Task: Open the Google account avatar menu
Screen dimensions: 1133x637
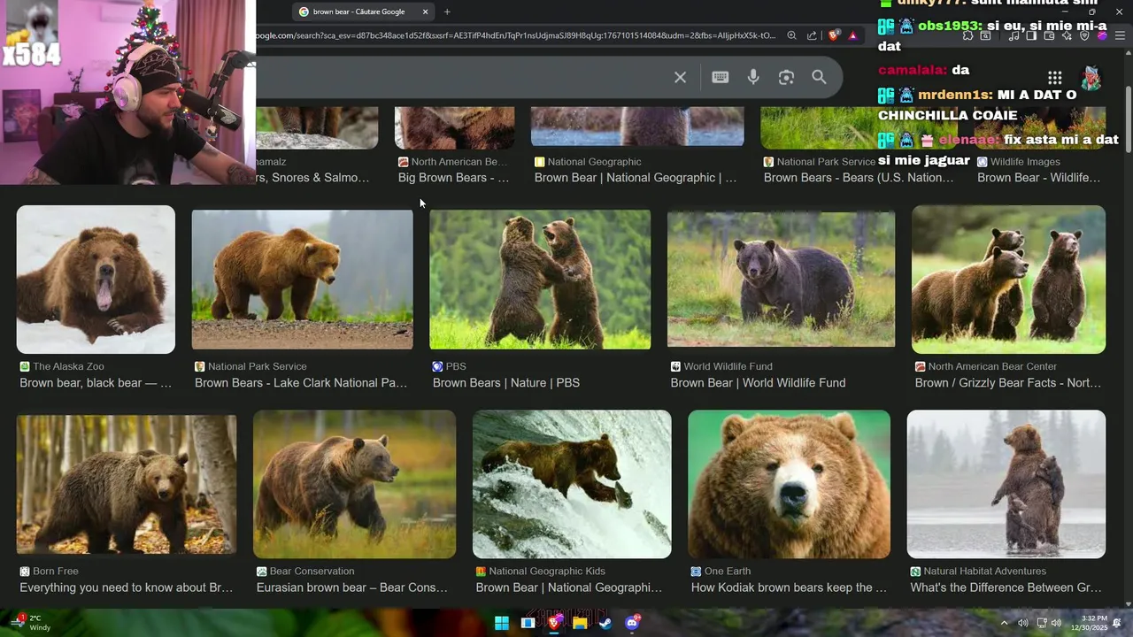Action: pos(1091,78)
